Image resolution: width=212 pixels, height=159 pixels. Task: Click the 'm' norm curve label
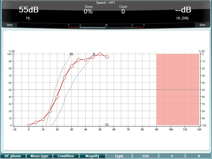tap(71, 54)
